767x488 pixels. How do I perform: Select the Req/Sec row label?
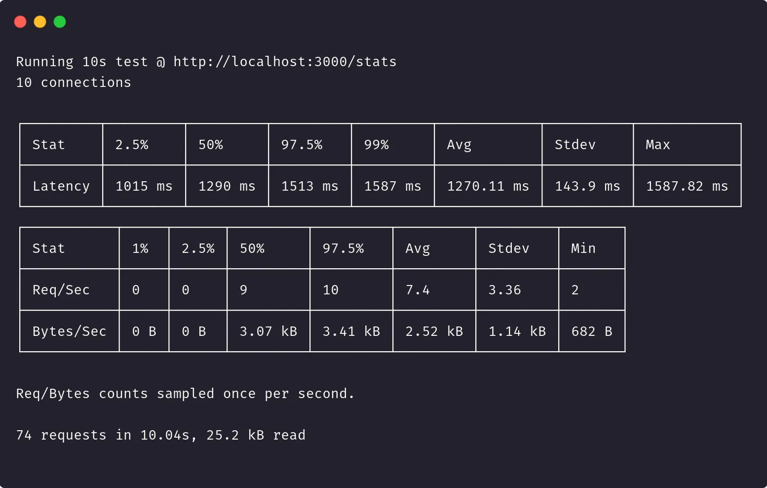(61, 290)
